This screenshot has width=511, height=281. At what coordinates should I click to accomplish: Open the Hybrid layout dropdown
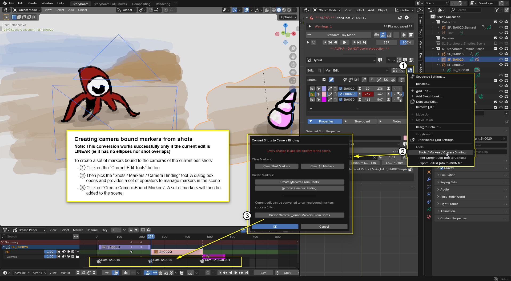(x=341, y=60)
